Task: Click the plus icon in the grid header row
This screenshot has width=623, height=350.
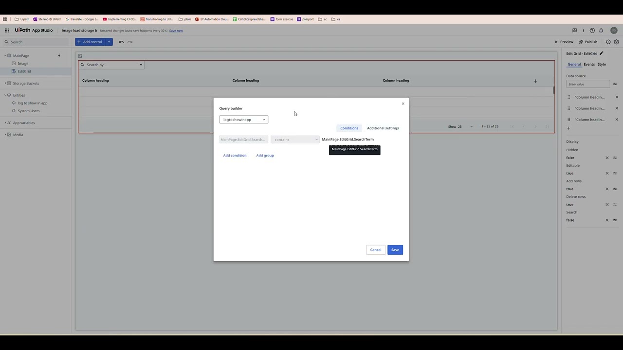Action: (535, 81)
